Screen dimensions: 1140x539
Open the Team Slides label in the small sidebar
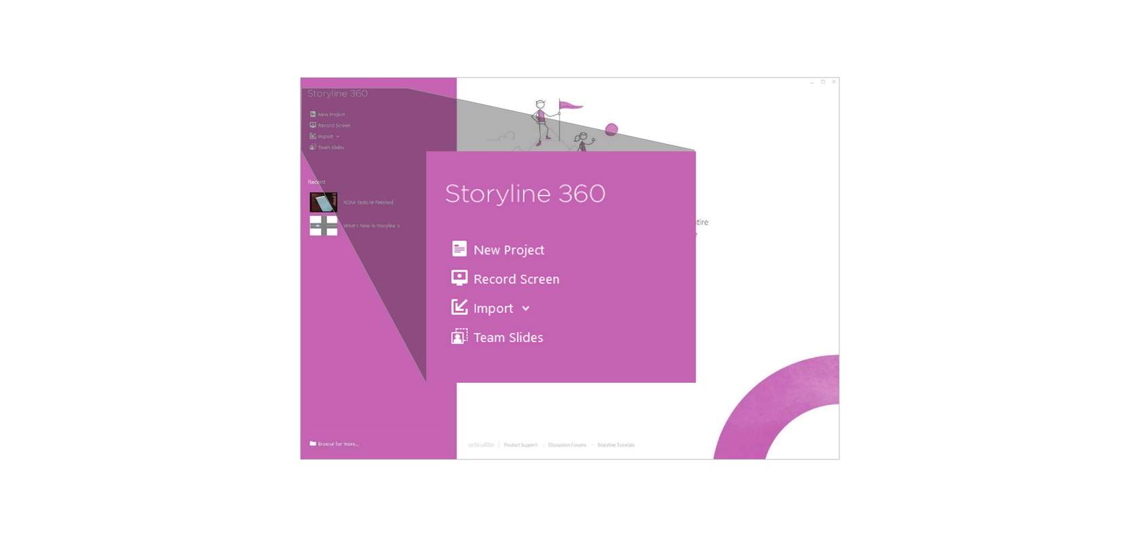[331, 147]
